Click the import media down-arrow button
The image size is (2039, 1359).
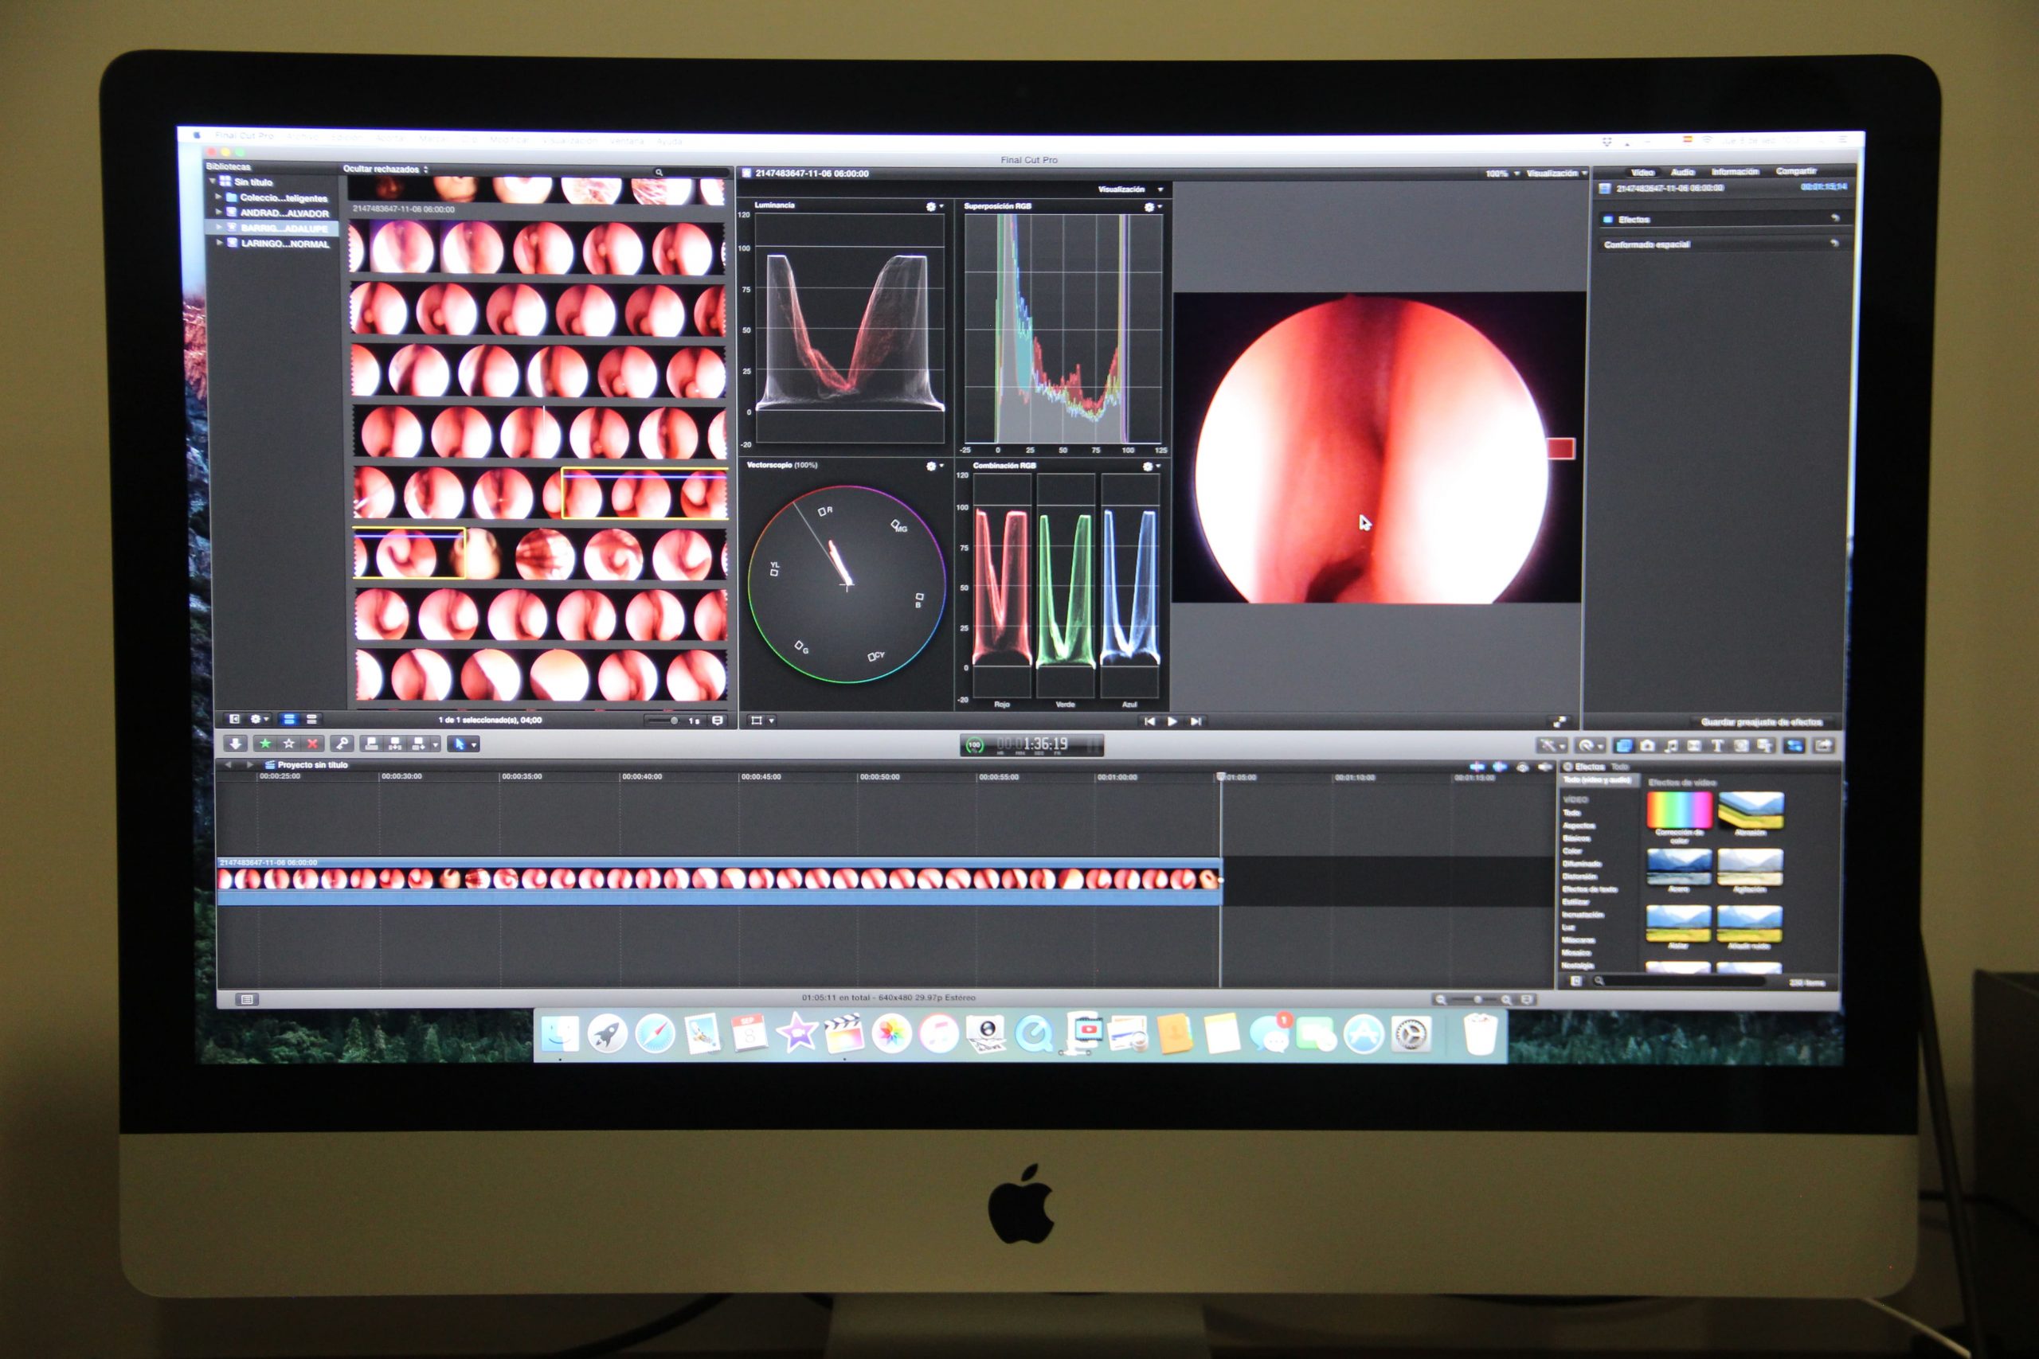pyautogui.click(x=235, y=744)
